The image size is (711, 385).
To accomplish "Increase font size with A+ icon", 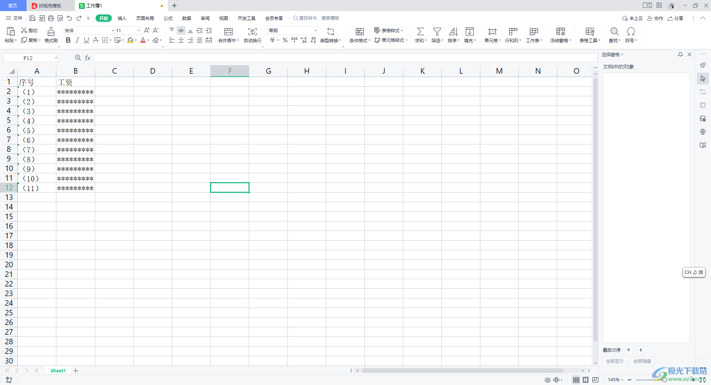I will point(147,30).
